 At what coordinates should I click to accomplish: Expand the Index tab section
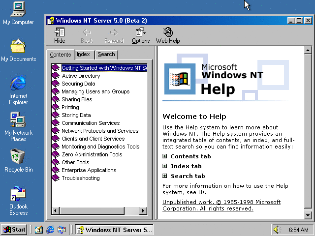tap(165, 166)
